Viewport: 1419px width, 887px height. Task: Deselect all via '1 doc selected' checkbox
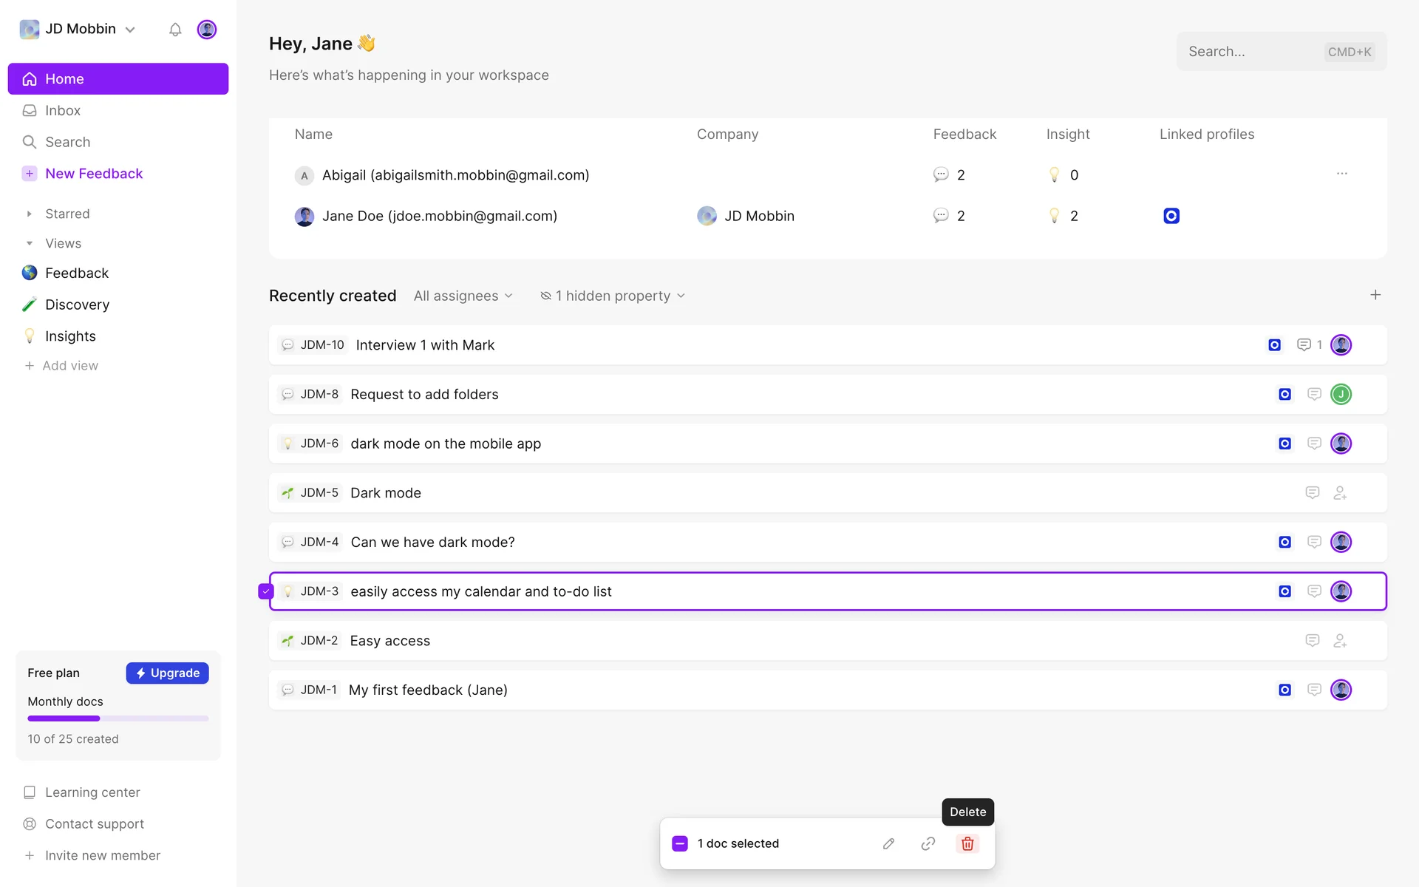680,843
